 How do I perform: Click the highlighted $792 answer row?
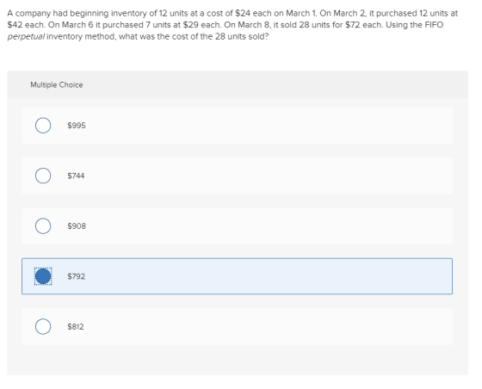pyautogui.click(x=237, y=276)
